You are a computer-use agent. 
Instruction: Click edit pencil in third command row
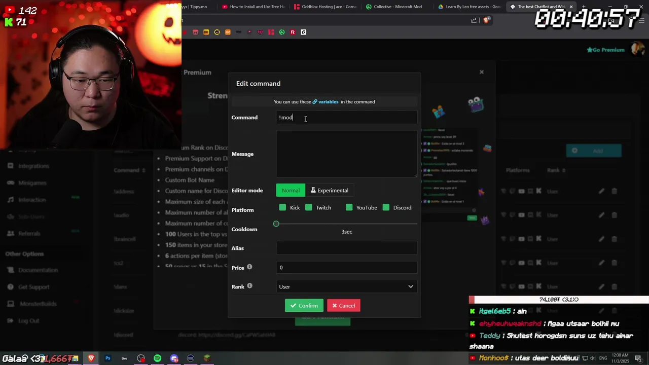601,239
